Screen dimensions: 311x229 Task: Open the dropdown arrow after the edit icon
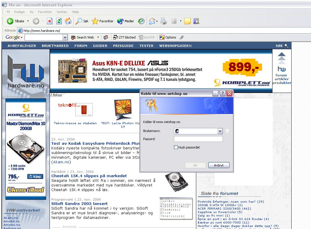[181, 21]
